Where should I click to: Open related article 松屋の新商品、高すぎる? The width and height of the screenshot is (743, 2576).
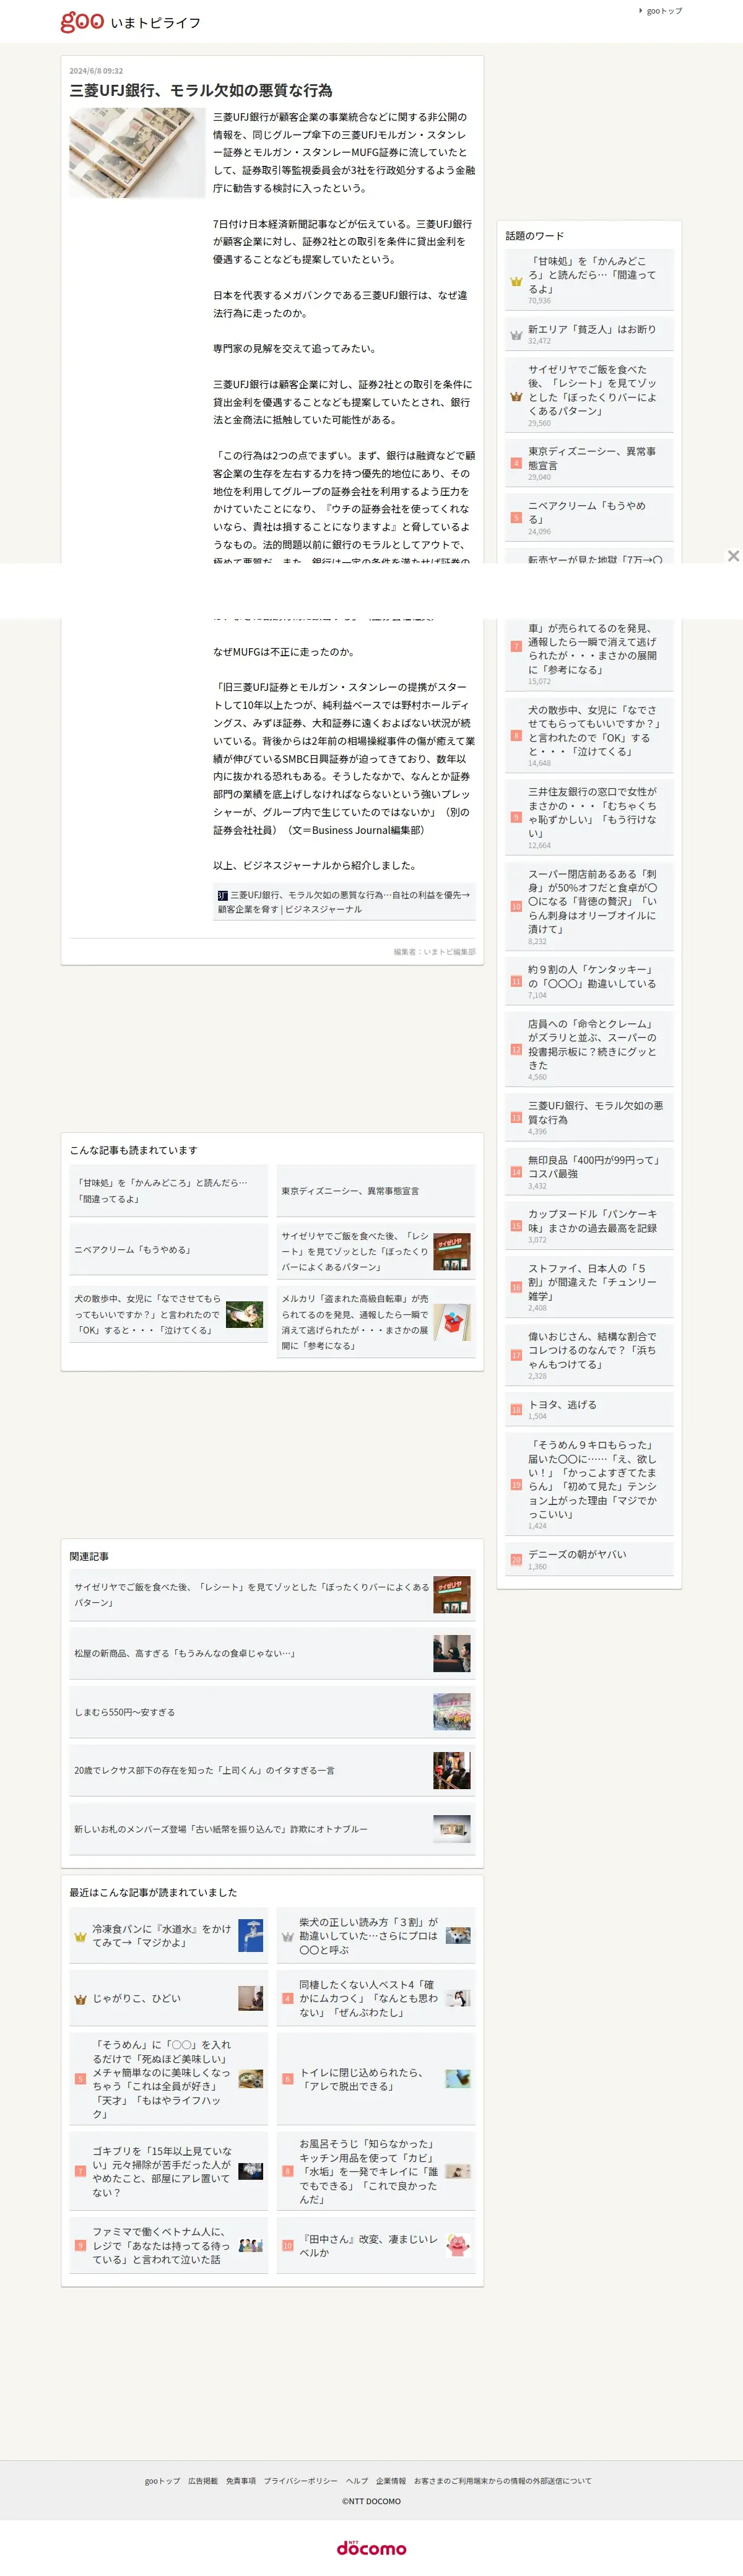[x=272, y=1653]
